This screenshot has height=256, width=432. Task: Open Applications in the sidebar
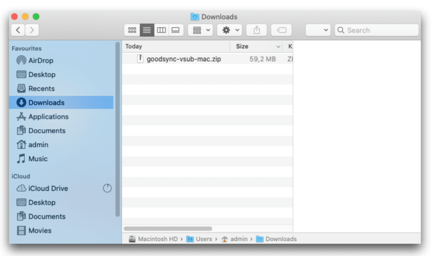click(x=61, y=116)
